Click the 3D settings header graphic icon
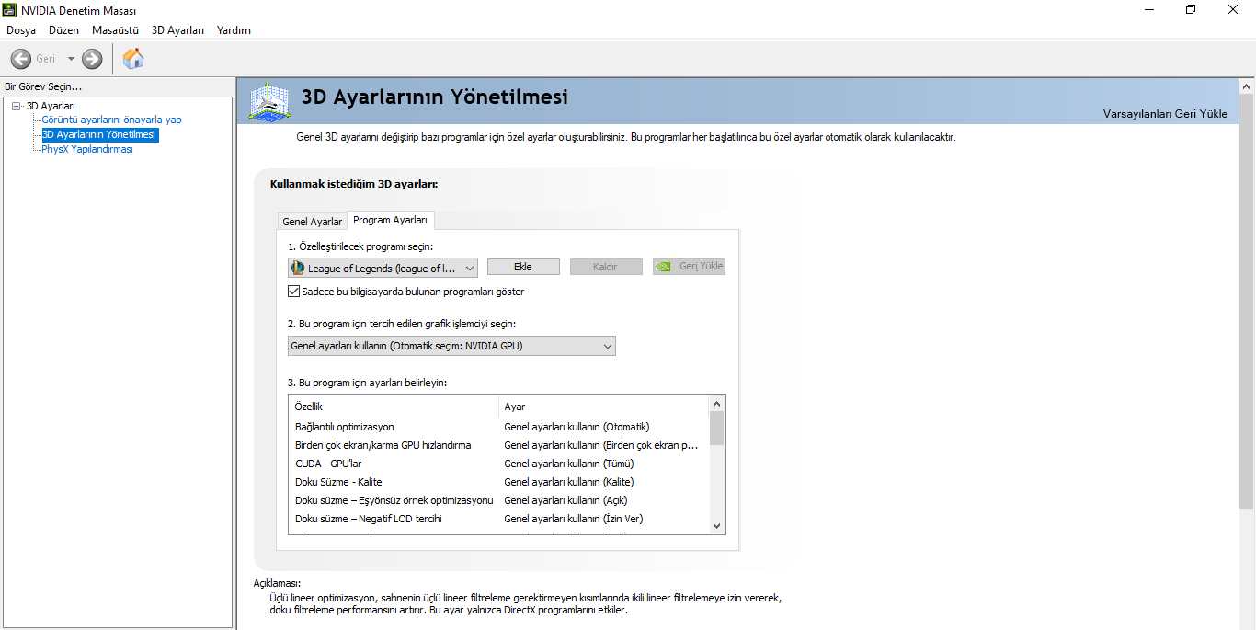1256x630 pixels. point(269,101)
